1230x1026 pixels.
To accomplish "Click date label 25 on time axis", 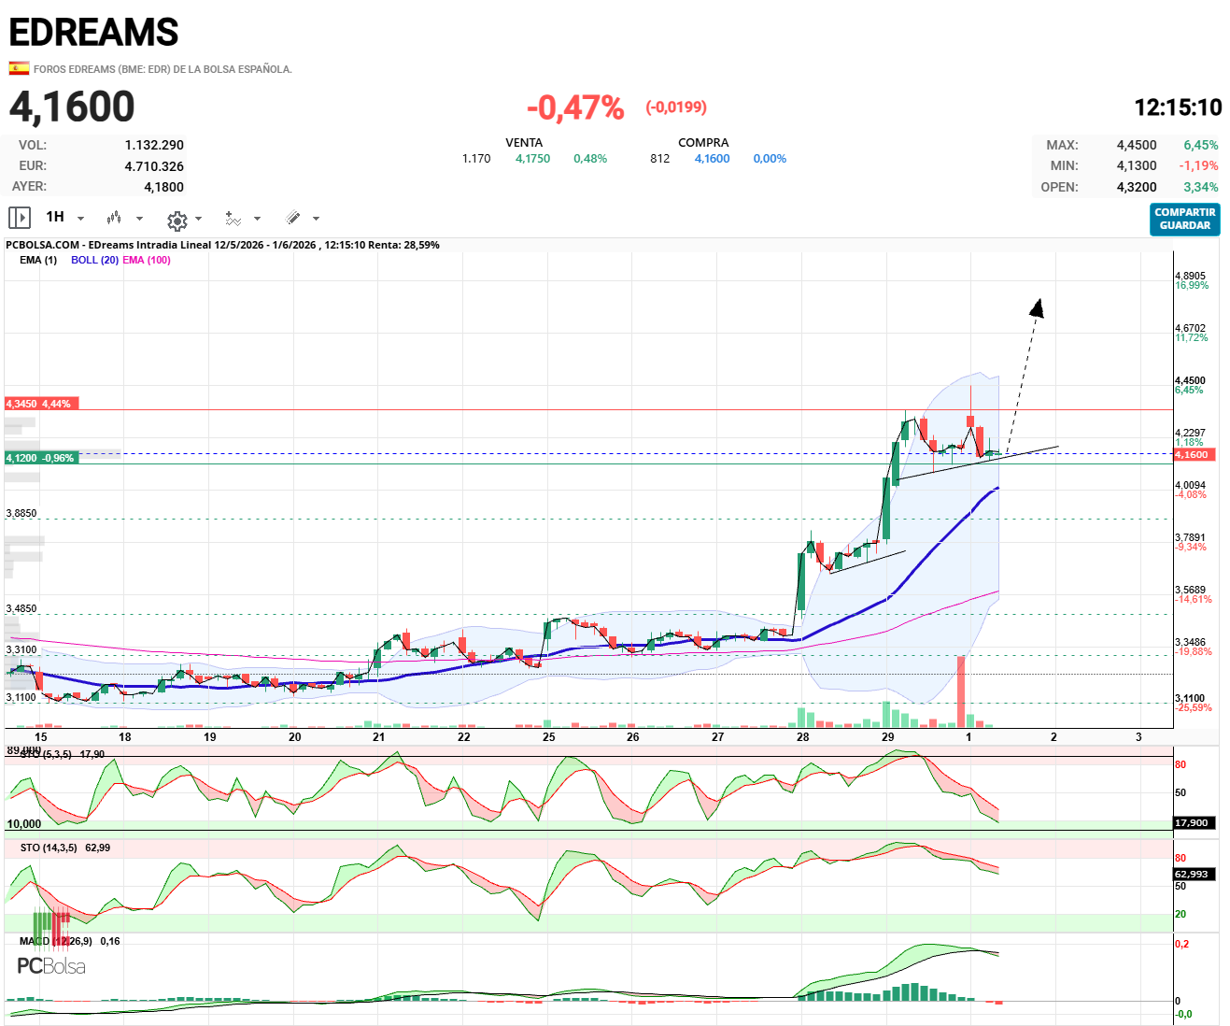I will [x=548, y=736].
